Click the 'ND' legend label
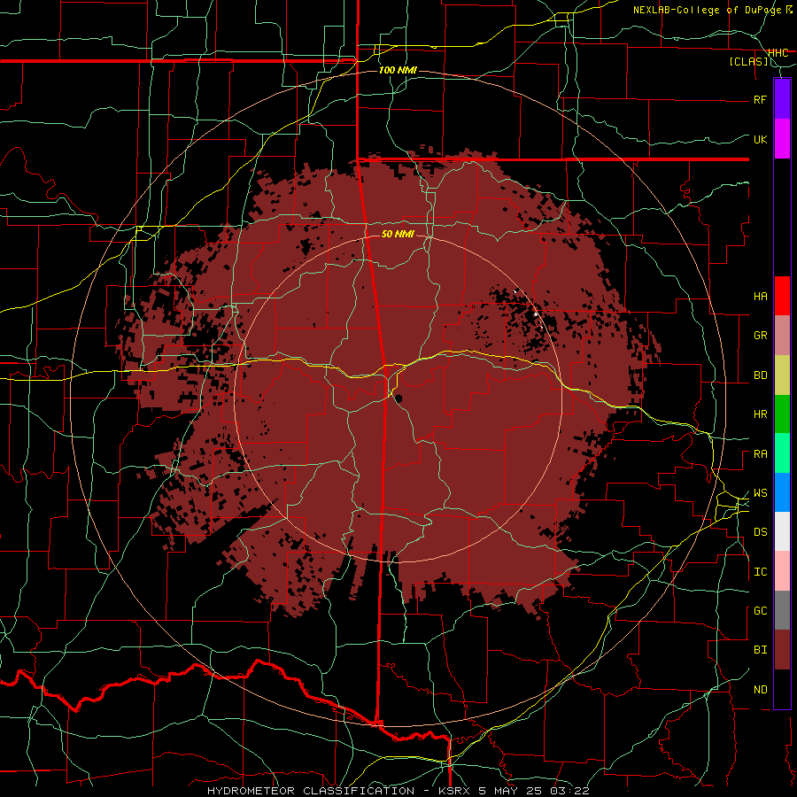 [761, 690]
